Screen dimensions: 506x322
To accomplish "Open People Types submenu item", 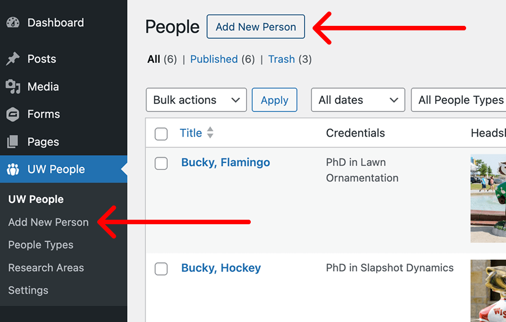I will click(x=40, y=245).
